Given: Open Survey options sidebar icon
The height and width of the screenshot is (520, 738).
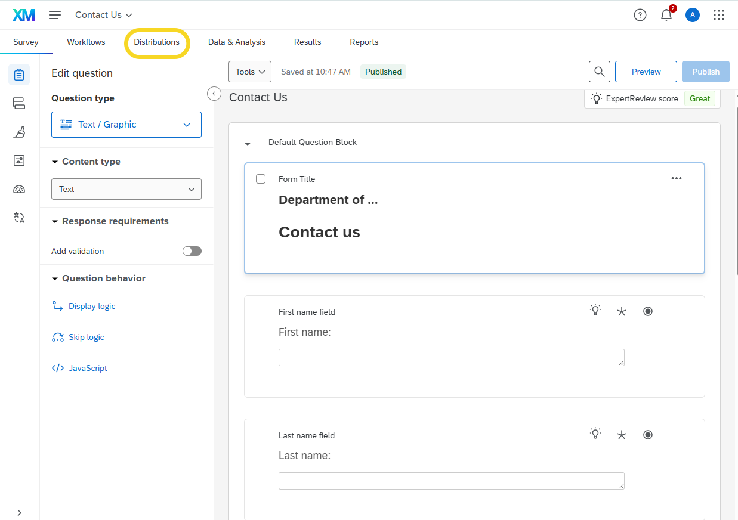Looking at the screenshot, I should pyautogui.click(x=19, y=160).
